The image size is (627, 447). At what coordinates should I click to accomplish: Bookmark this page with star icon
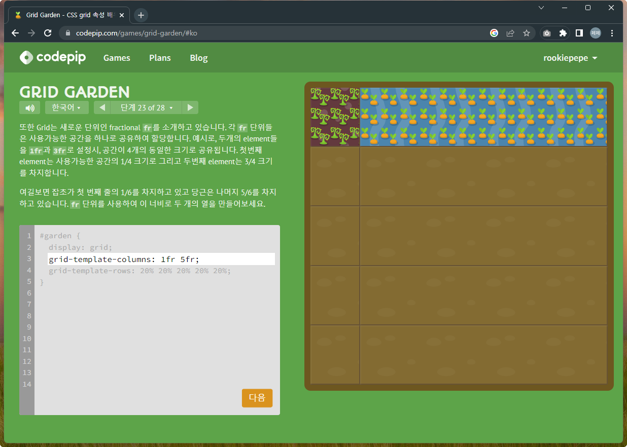[527, 33]
